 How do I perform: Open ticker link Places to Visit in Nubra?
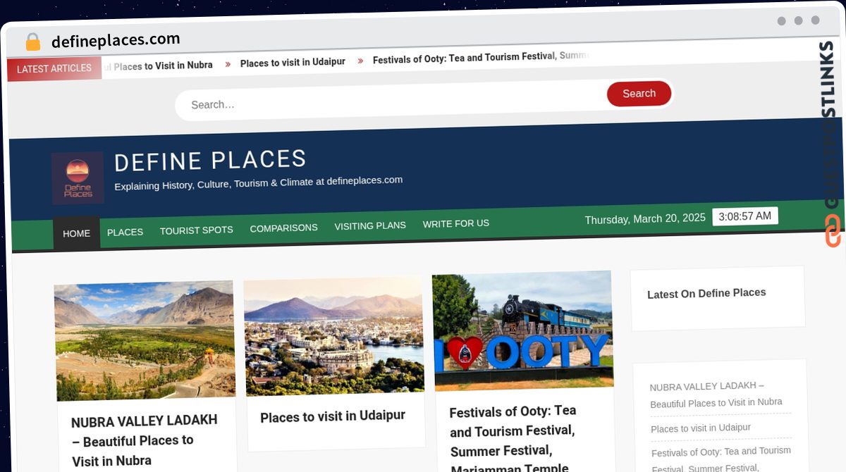point(158,66)
